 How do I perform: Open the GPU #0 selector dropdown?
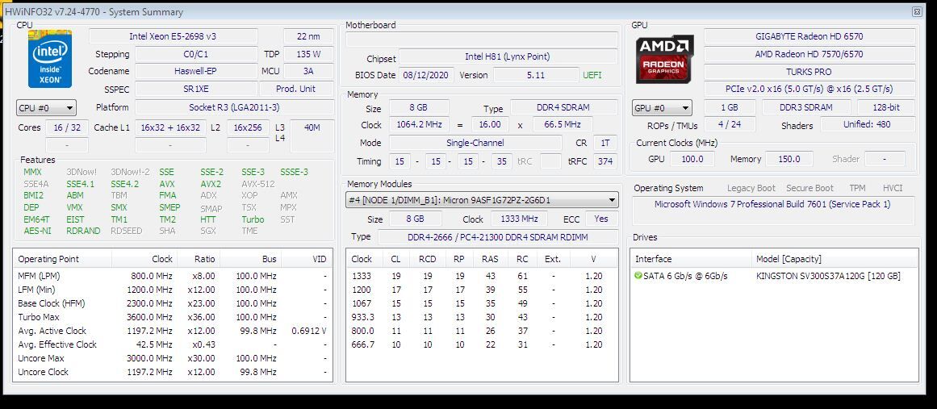click(662, 108)
